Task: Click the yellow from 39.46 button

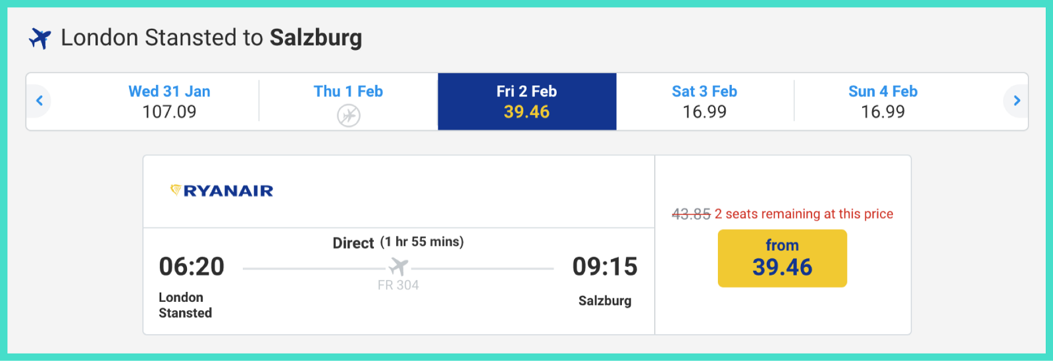Action: [783, 258]
